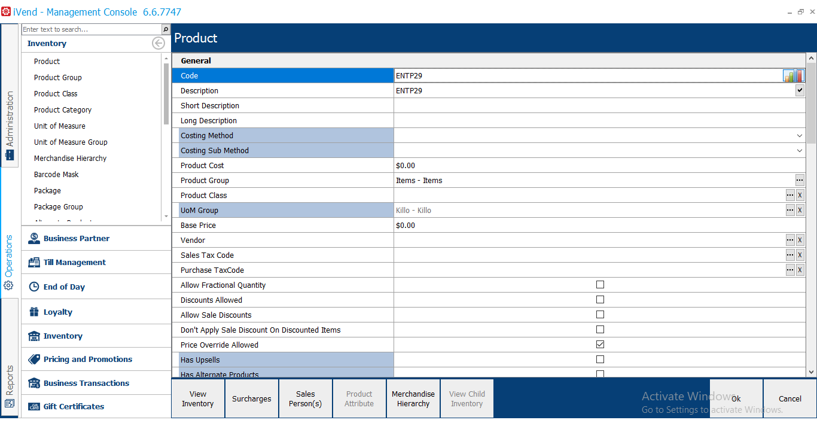Enable Discounts Allowed checkbox
This screenshot has height=423, width=817.
pos(600,300)
